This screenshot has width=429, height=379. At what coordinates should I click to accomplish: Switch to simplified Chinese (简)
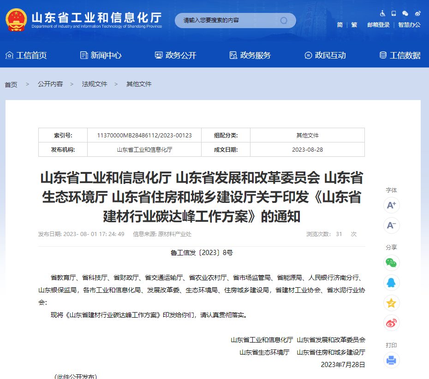click(x=340, y=25)
